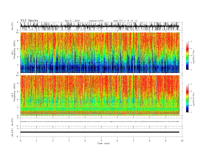Click the "Time (min)" x-axis label

coord(104,143)
